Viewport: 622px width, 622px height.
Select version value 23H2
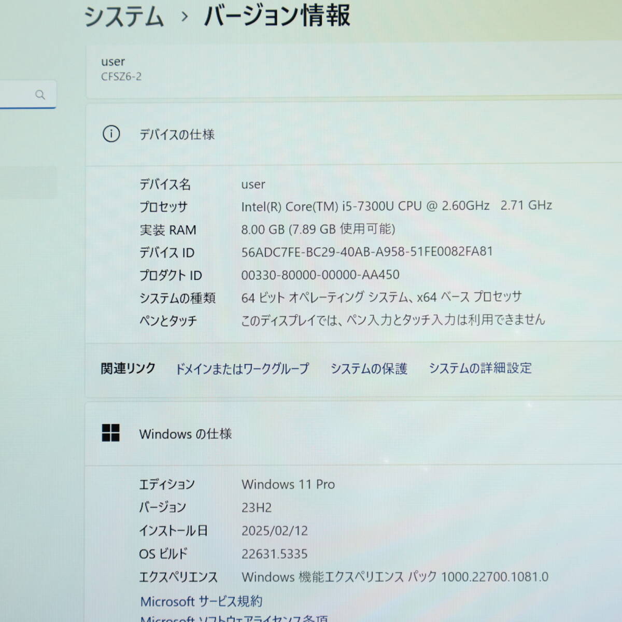click(257, 507)
